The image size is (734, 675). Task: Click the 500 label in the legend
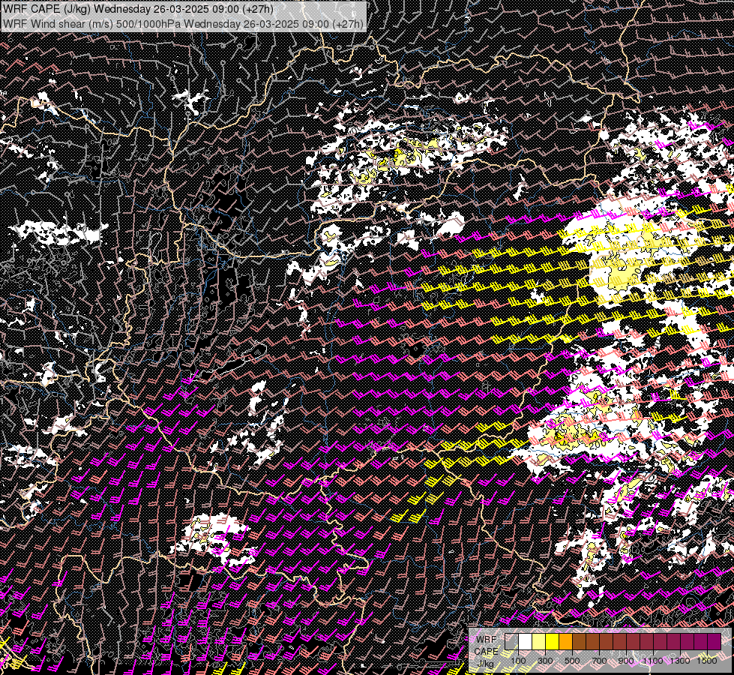(572, 661)
